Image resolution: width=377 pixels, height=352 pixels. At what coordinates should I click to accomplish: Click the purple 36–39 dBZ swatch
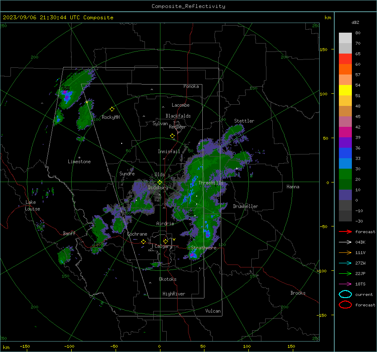point(345,143)
